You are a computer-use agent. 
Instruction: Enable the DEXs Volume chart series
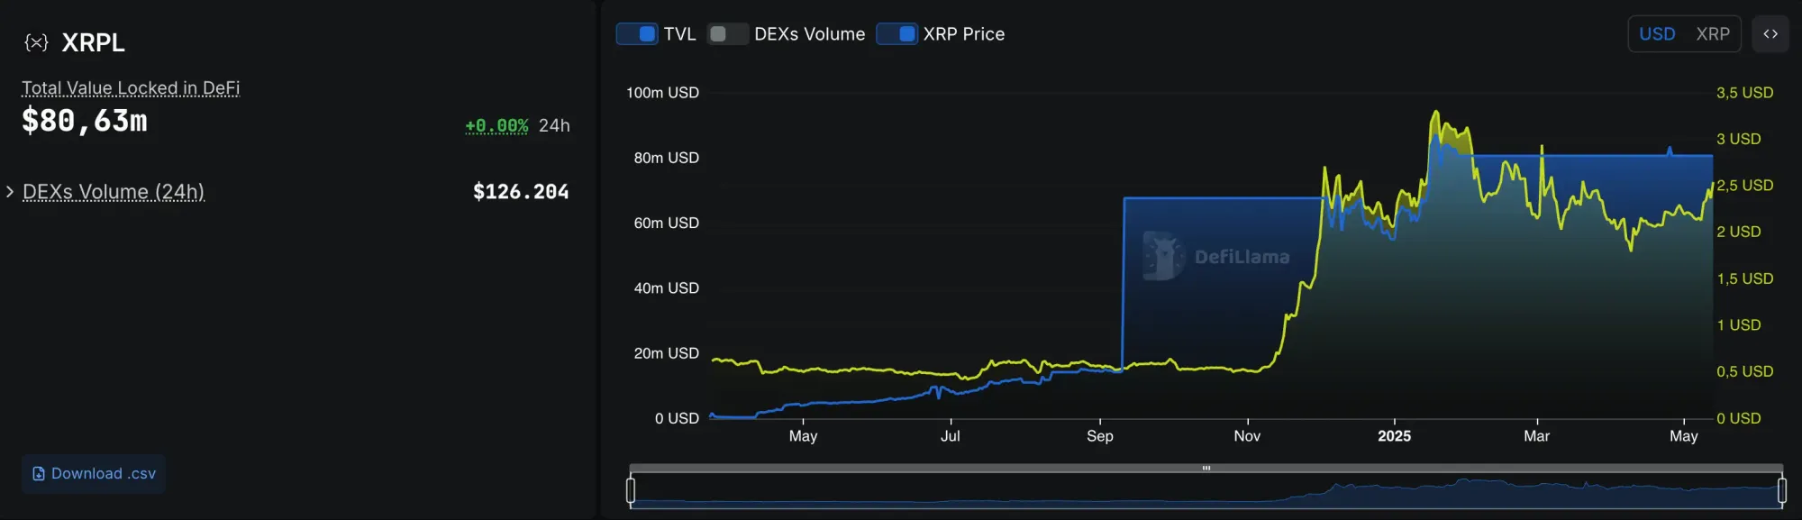pos(728,34)
